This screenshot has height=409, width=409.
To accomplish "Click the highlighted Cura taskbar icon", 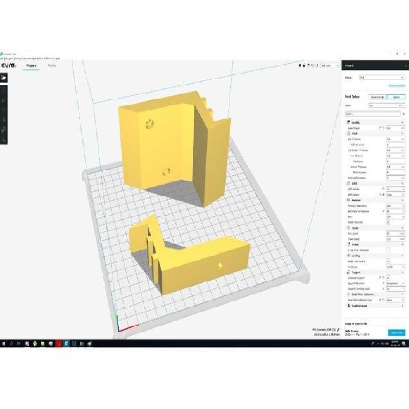I will click(66, 344).
